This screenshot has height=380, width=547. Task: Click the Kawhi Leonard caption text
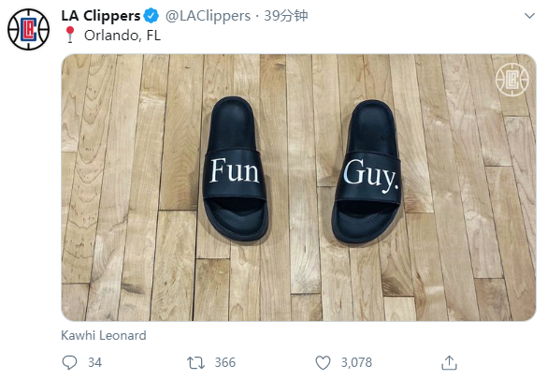(104, 335)
